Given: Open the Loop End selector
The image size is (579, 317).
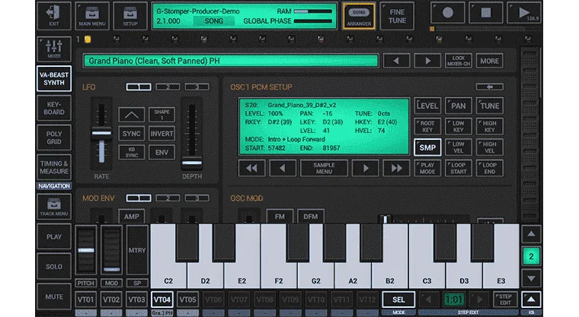Looking at the screenshot, I should click(x=490, y=168).
